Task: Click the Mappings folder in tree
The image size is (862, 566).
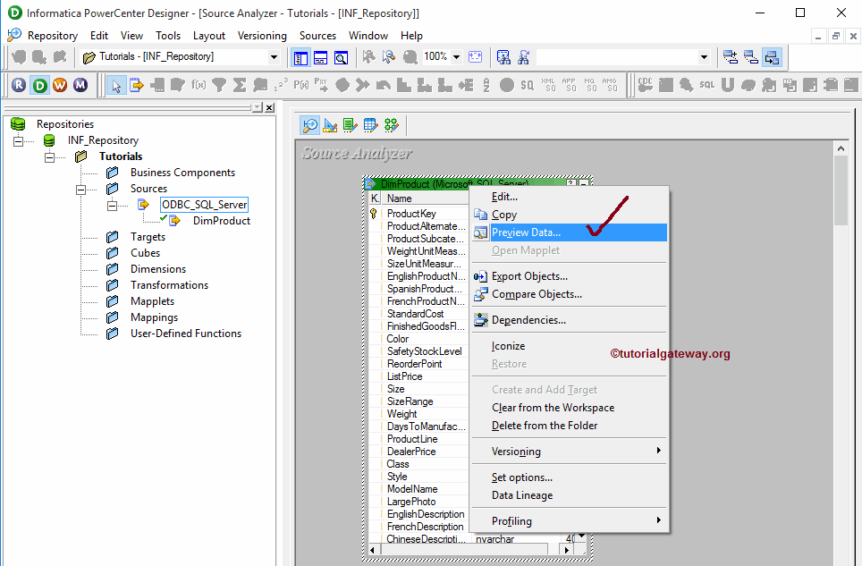Action: (x=154, y=317)
